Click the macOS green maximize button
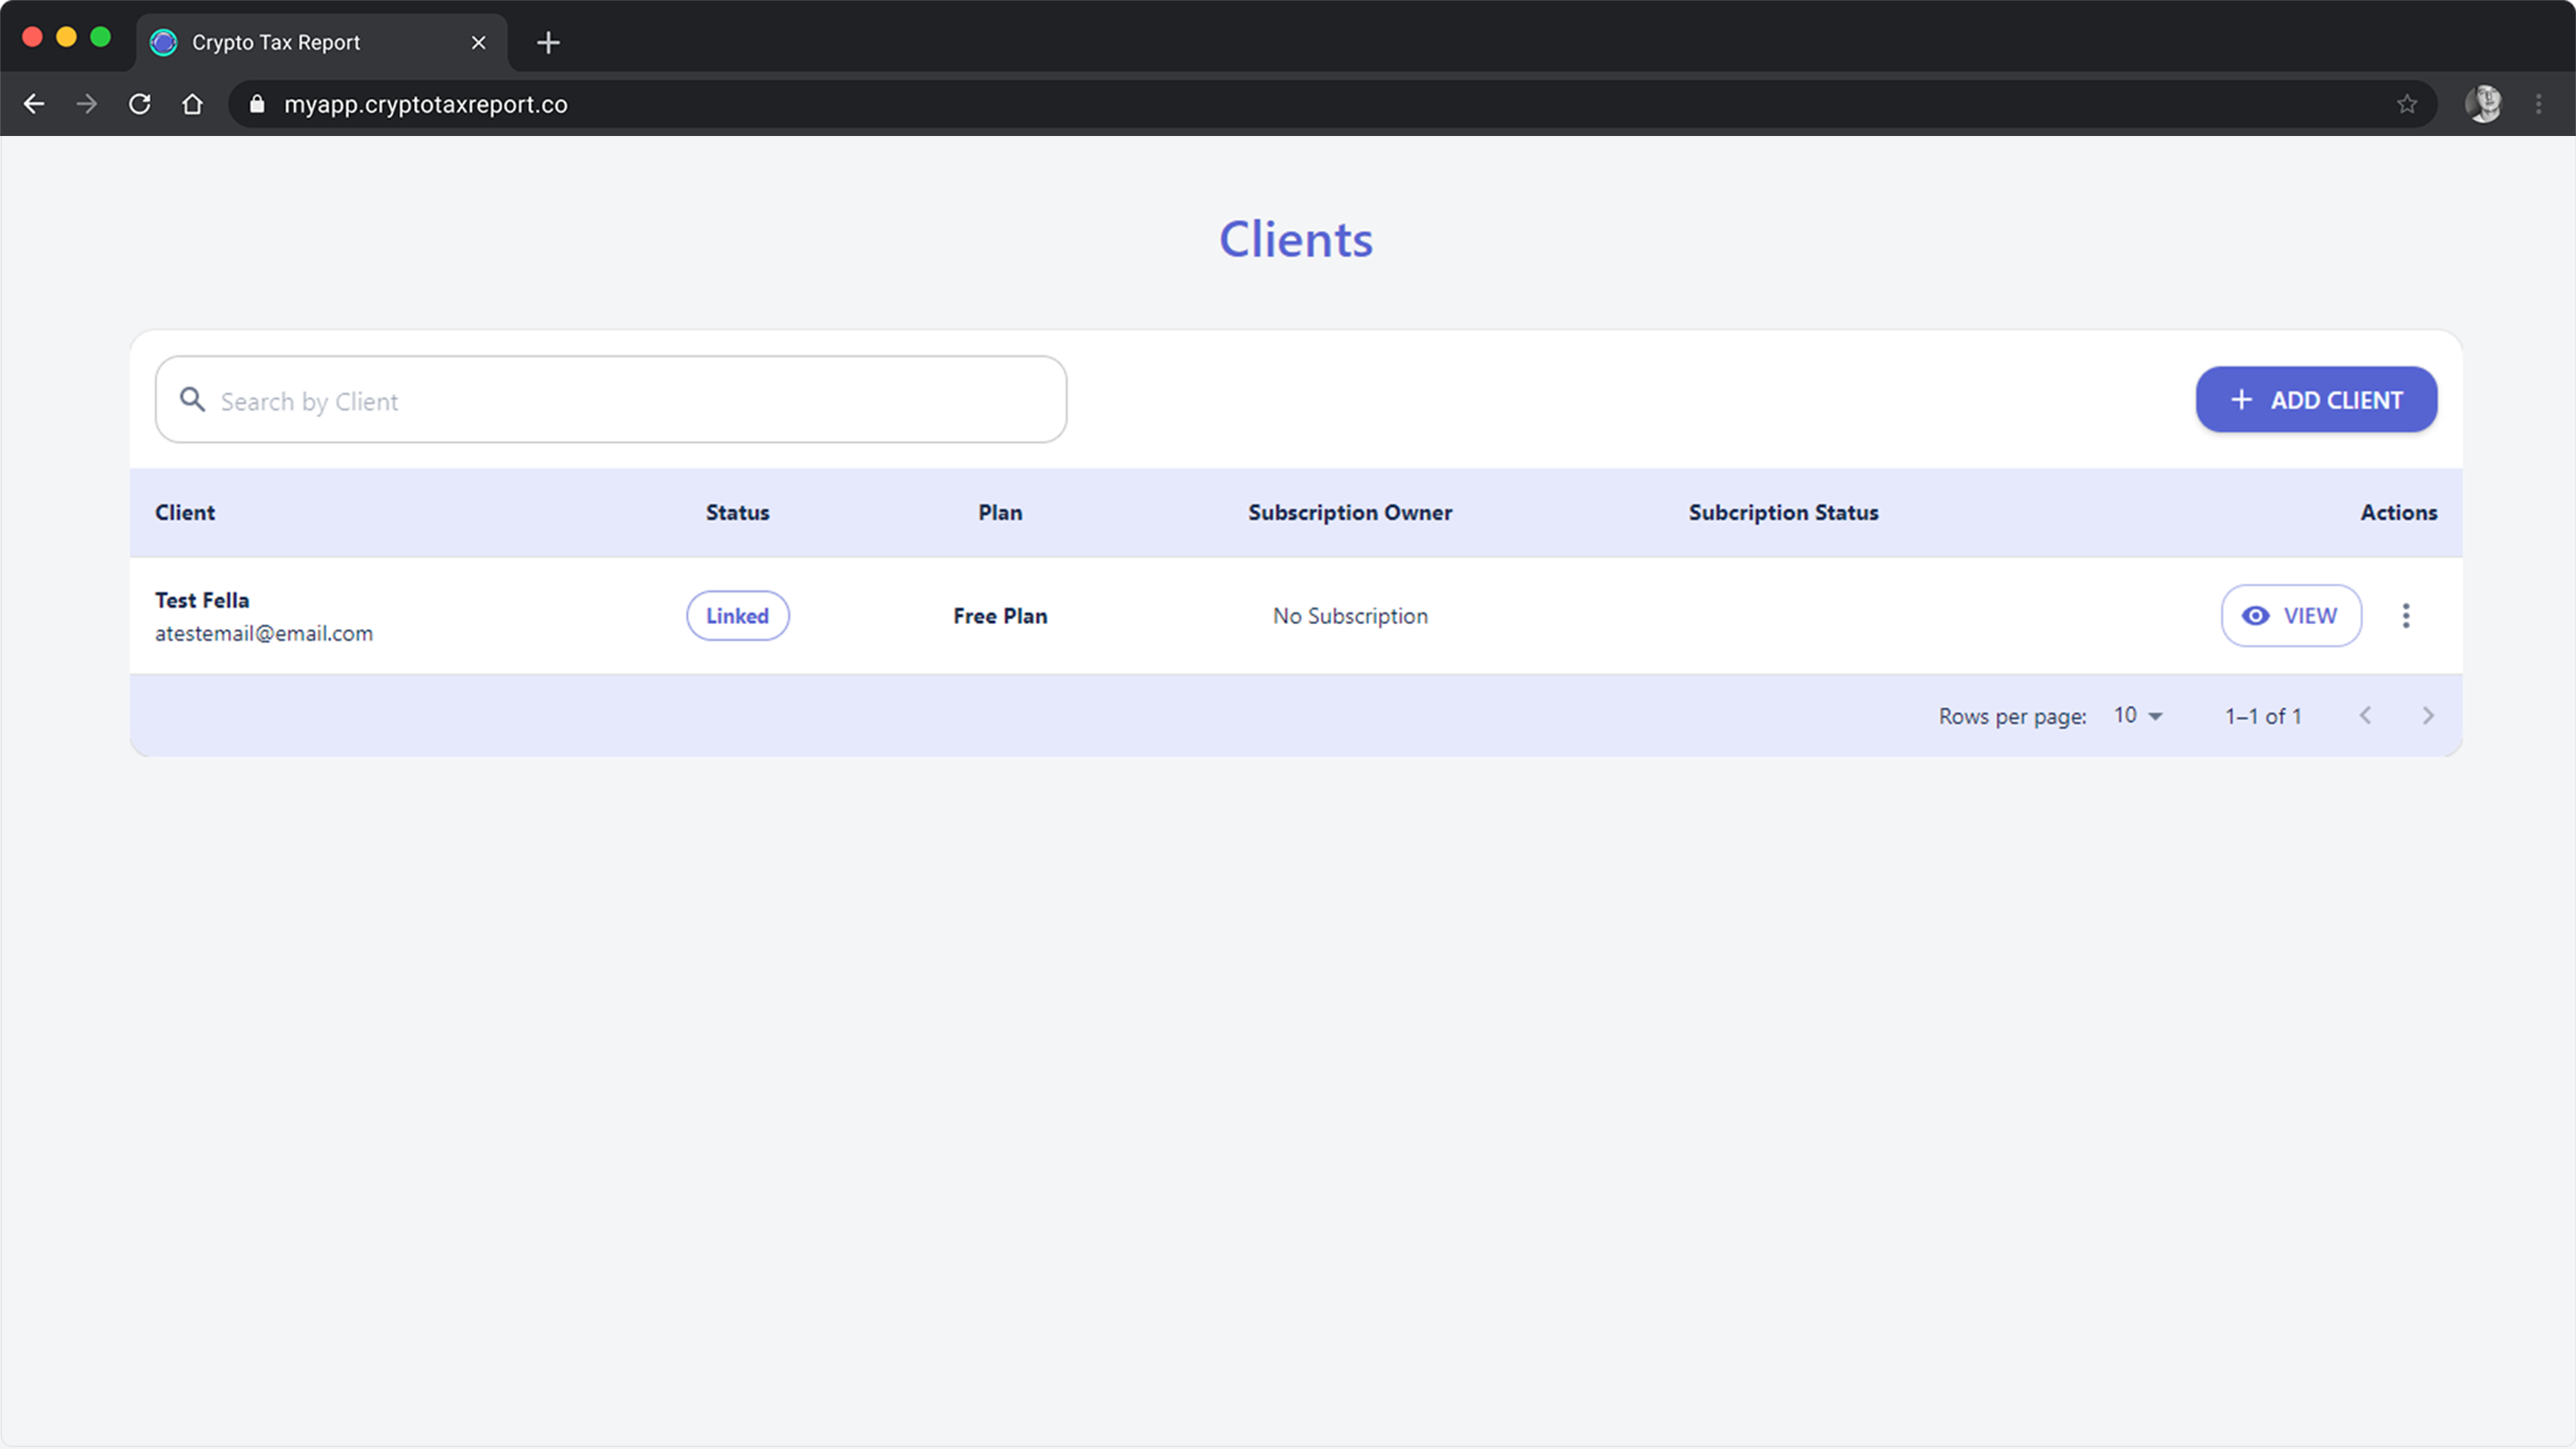Image resolution: width=2576 pixels, height=1449 pixels. point(100,37)
